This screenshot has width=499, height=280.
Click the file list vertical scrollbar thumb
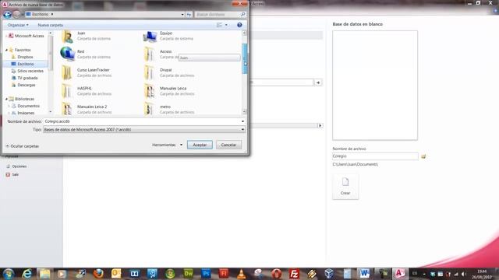245,59
